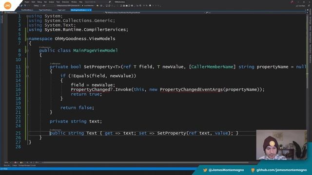Viewport: 312px width, 175px height.
Task: Collapse the namespace block at line 6
Action: (x=27, y=39)
